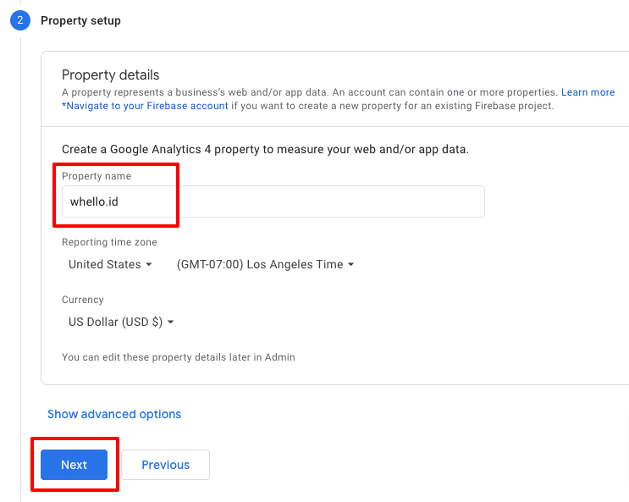Click the arrow beside United States
Screen dimensions: 629x502
click(149, 265)
